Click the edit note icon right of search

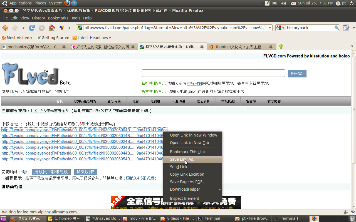pyautogui.click(x=346, y=28)
